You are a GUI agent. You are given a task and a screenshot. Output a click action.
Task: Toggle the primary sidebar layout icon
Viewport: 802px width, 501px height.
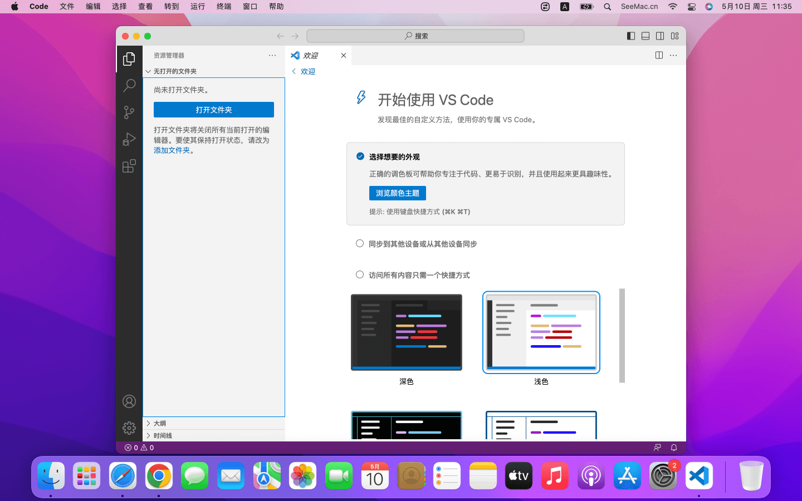(x=631, y=36)
